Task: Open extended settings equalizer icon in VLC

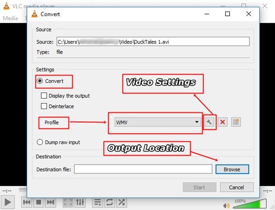Action: tap(80, 202)
